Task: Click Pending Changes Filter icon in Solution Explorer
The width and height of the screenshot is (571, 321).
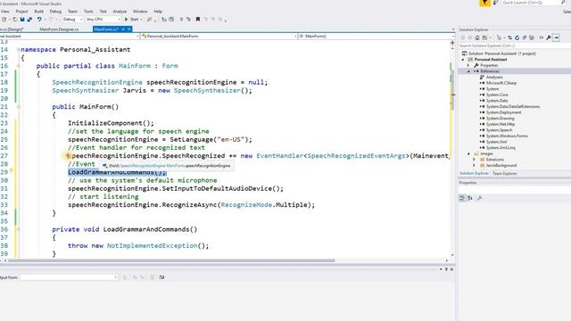Action: click(x=500, y=37)
